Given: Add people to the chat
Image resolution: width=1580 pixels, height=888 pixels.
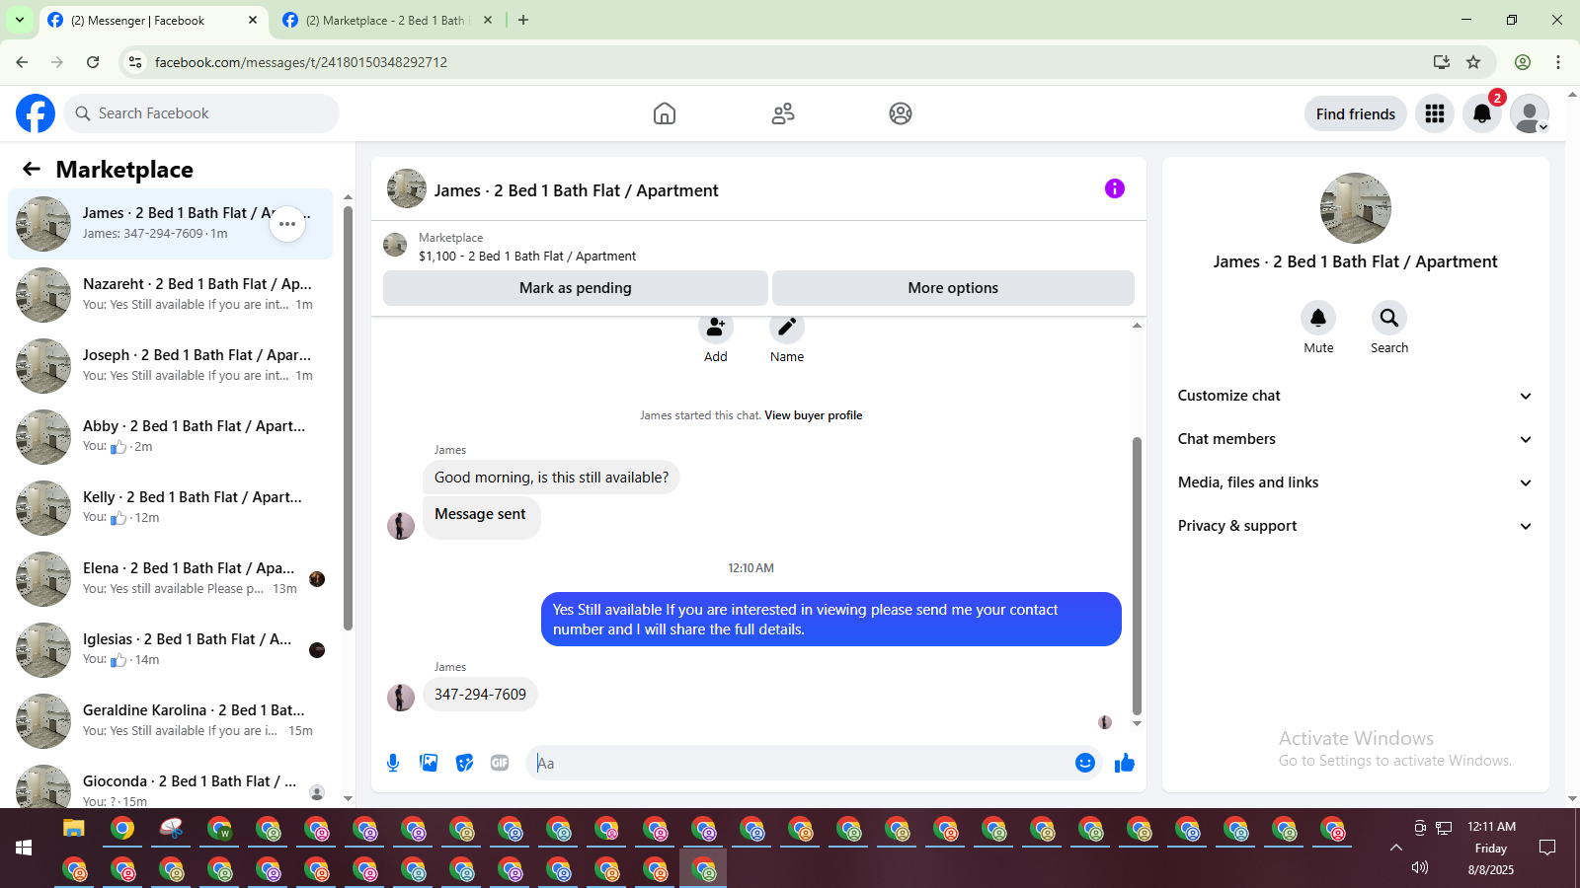Looking at the screenshot, I should [716, 329].
